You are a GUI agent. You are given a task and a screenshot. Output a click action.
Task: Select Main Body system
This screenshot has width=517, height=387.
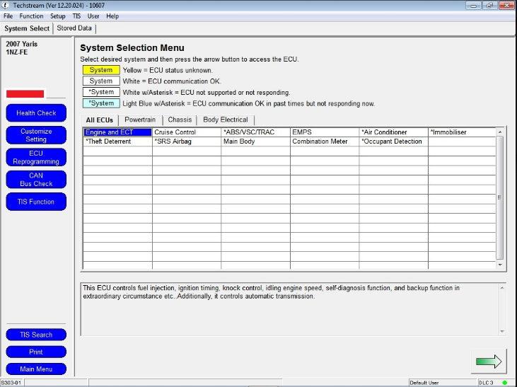(x=255, y=141)
